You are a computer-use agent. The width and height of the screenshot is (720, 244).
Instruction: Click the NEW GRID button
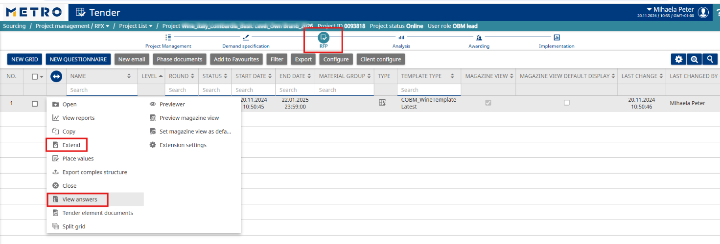pos(24,59)
